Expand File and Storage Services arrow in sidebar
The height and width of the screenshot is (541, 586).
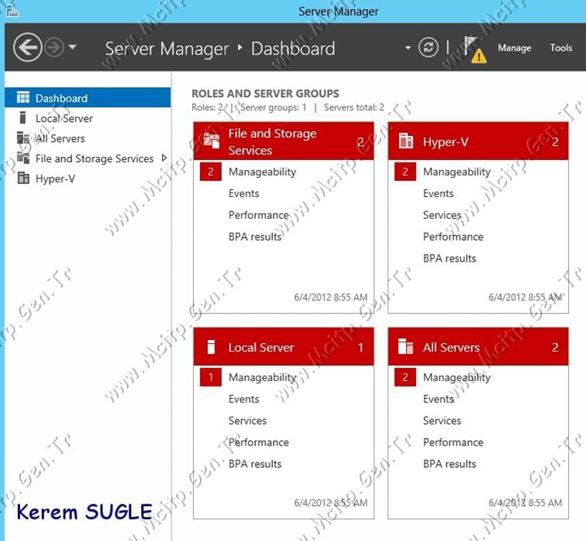pos(164,158)
